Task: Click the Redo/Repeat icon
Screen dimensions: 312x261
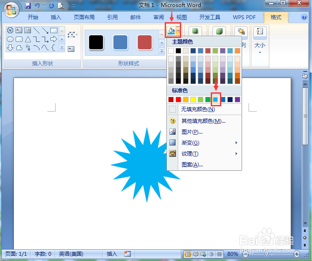Action: 52,6
